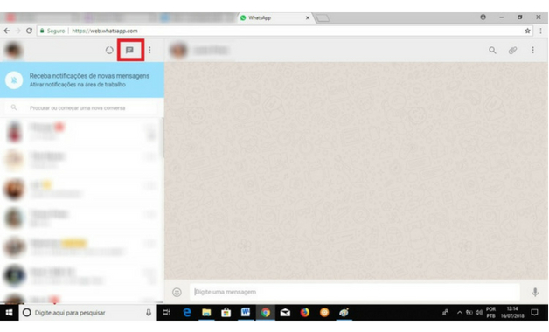This screenshot has height=332, width=549.
Task: Search messages in the open conversation
Action: pos(492,51)
